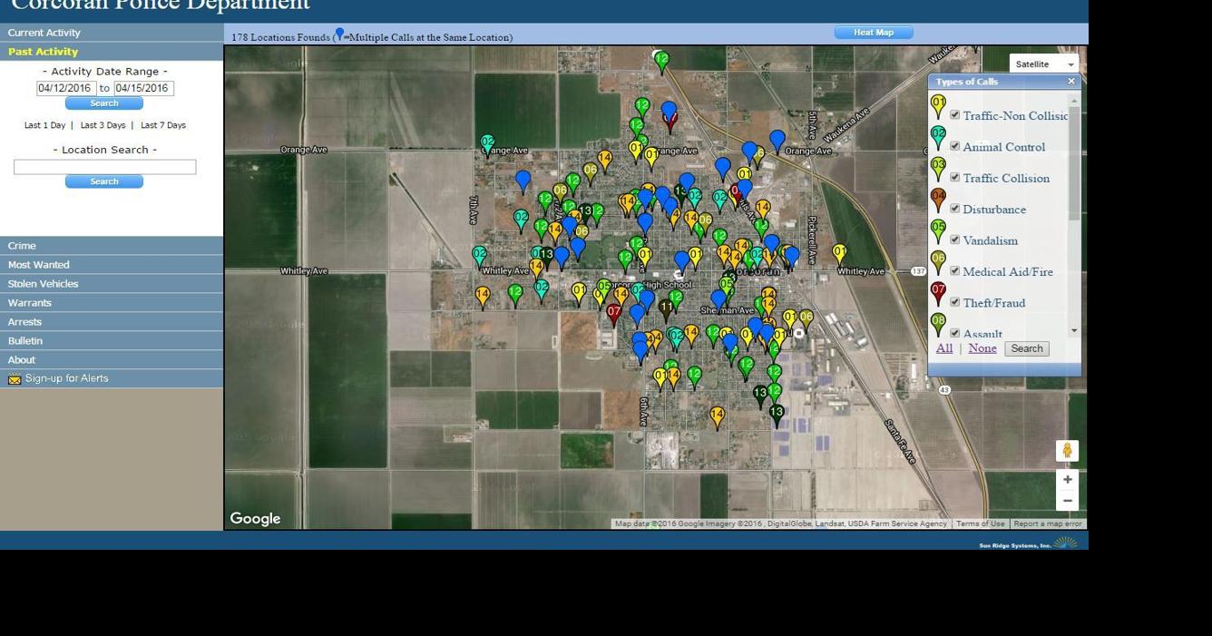Click the Sign-up for Alerts envelope icon

[15, 379]
